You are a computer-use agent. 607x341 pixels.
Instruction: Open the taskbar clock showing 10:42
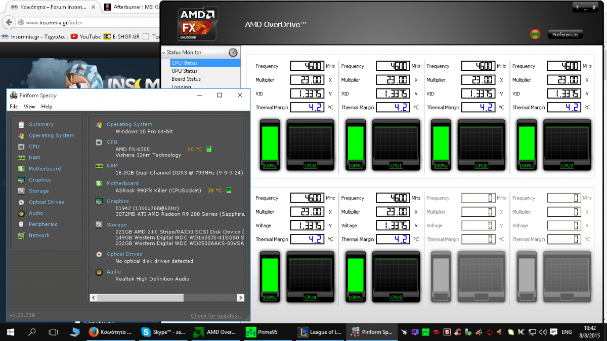click(589, 332)
